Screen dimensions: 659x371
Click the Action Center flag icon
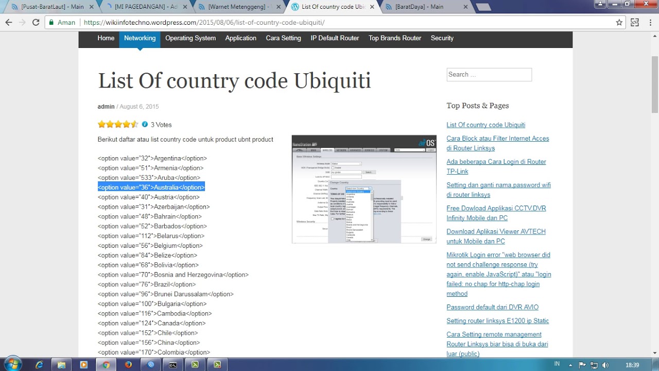click(x=583, y=365)
